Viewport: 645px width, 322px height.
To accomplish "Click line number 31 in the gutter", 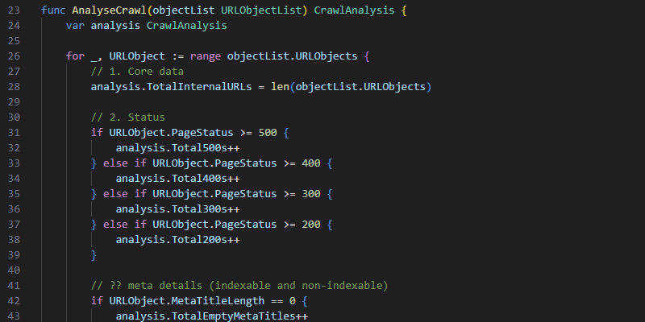I will pyautogui.click(x=14, y=133).
